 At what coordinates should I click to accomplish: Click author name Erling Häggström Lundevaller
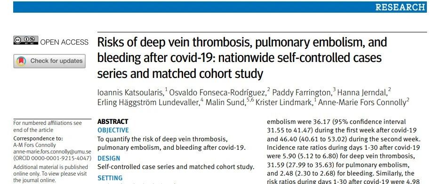[x=148, y=102]
